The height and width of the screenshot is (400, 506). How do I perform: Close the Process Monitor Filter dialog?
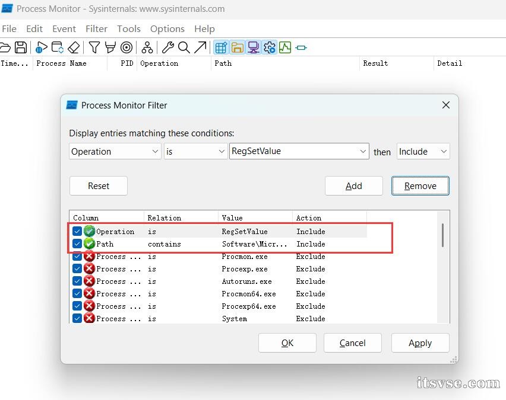[x=445, y=105]
